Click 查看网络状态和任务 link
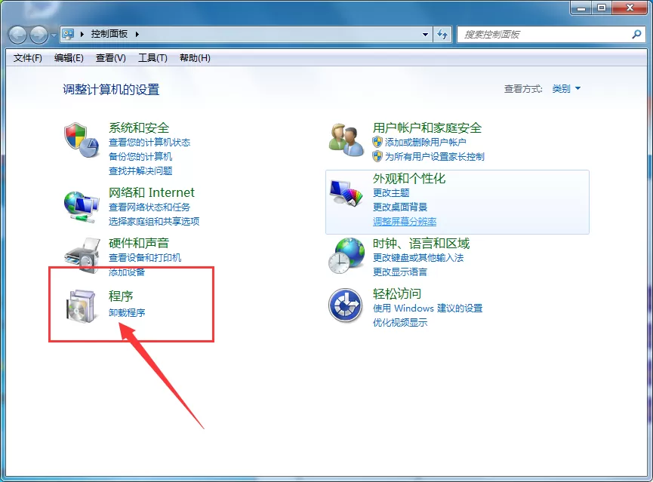This screenshot has width=653, height=482. coord(149,207)
